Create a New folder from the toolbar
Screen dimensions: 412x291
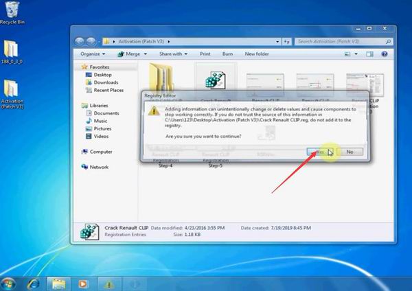(257, 54)
